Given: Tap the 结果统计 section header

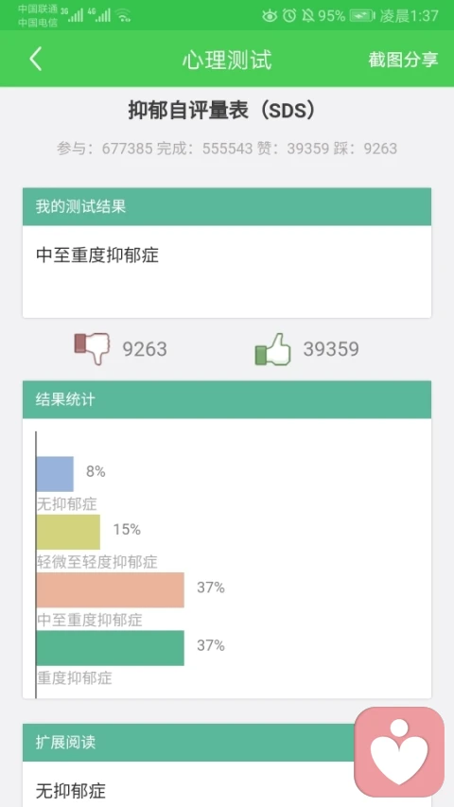Looking at the screenshot, I should pos(227,400).
